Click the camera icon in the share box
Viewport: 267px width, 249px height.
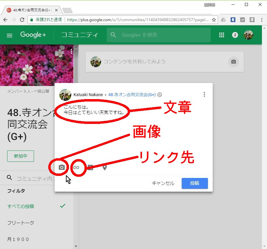[233, 62]
